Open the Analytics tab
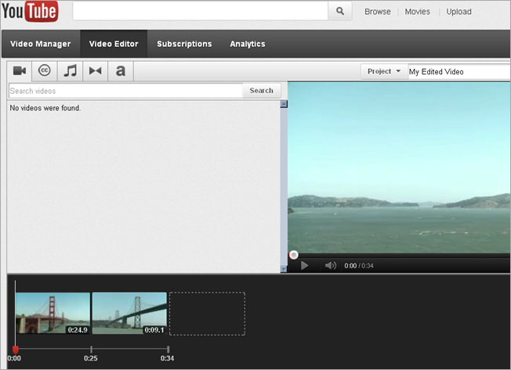511x370 pixels. (248, 44)
